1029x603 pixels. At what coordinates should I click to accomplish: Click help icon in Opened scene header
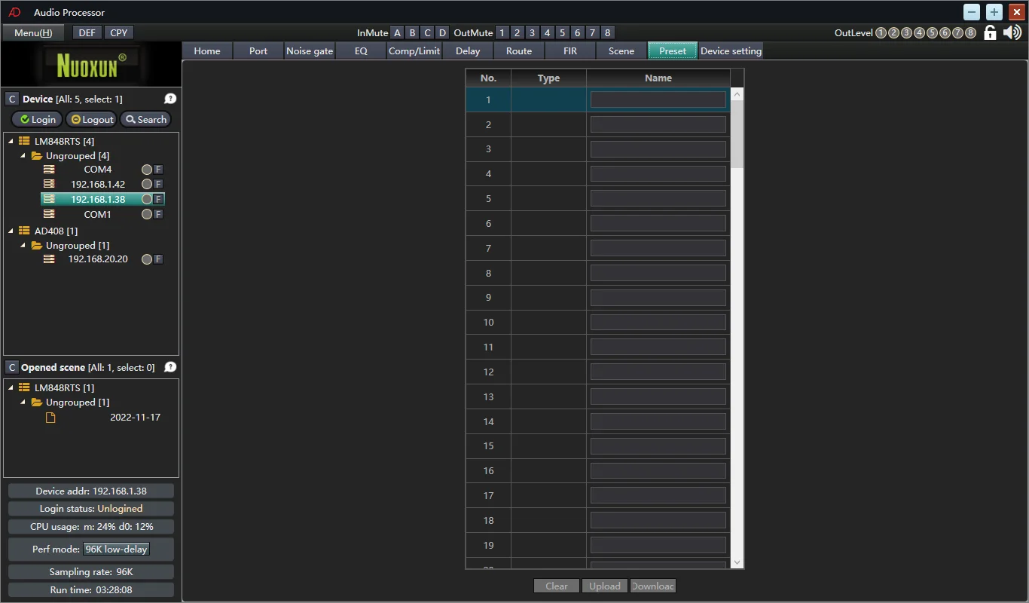(170, 367)
